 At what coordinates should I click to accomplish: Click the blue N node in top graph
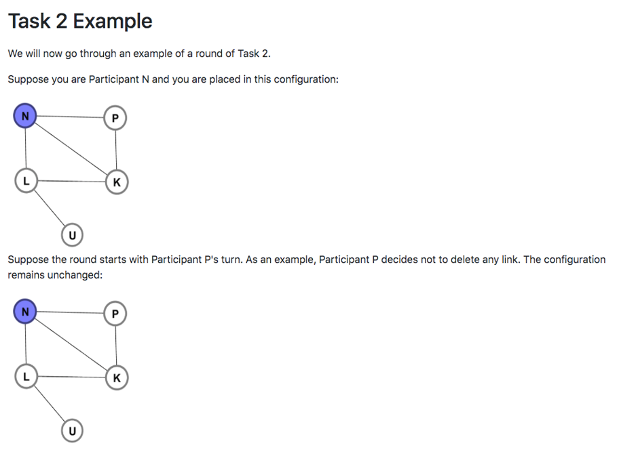pos(25,116)
